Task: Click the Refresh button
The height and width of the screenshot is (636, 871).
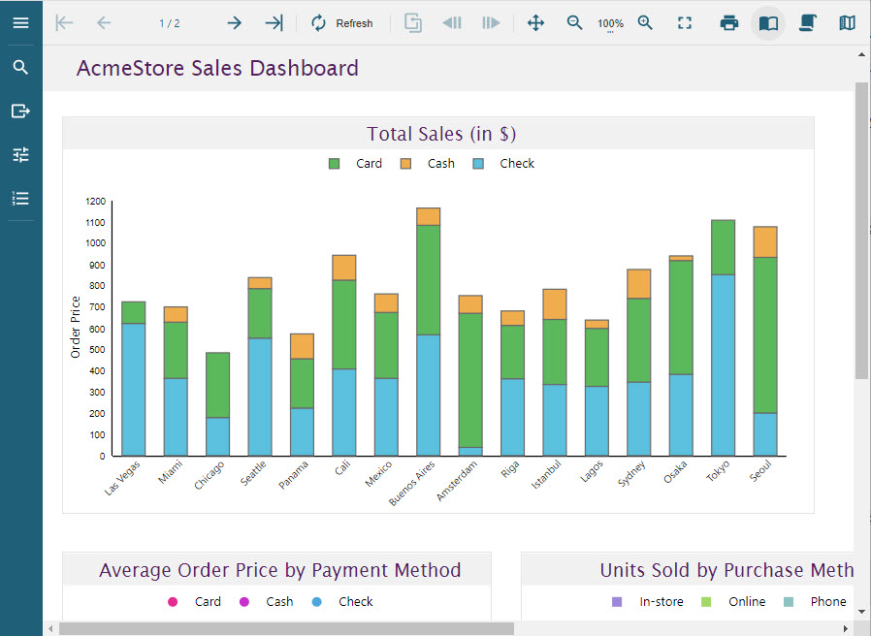Action: coord(341,23)
